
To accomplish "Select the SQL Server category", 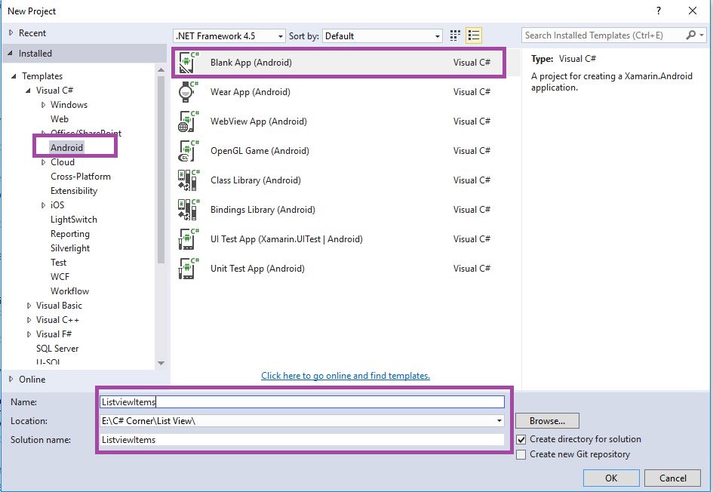I will 57,349.
